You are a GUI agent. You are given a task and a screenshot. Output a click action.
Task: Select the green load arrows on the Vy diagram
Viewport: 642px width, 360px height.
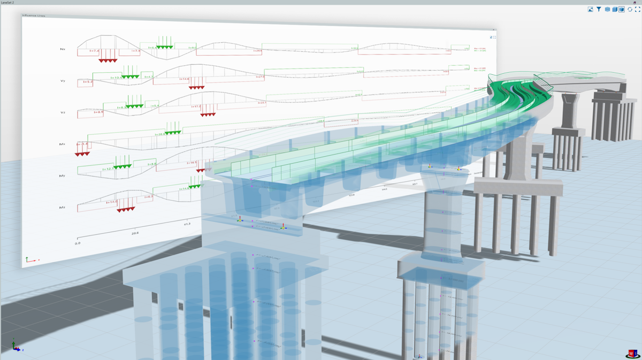coord(131,76)
